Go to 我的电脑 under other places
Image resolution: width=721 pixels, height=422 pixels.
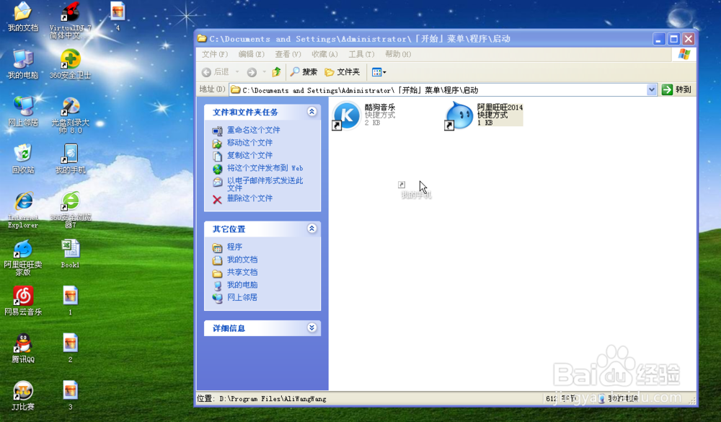(242, 285)
